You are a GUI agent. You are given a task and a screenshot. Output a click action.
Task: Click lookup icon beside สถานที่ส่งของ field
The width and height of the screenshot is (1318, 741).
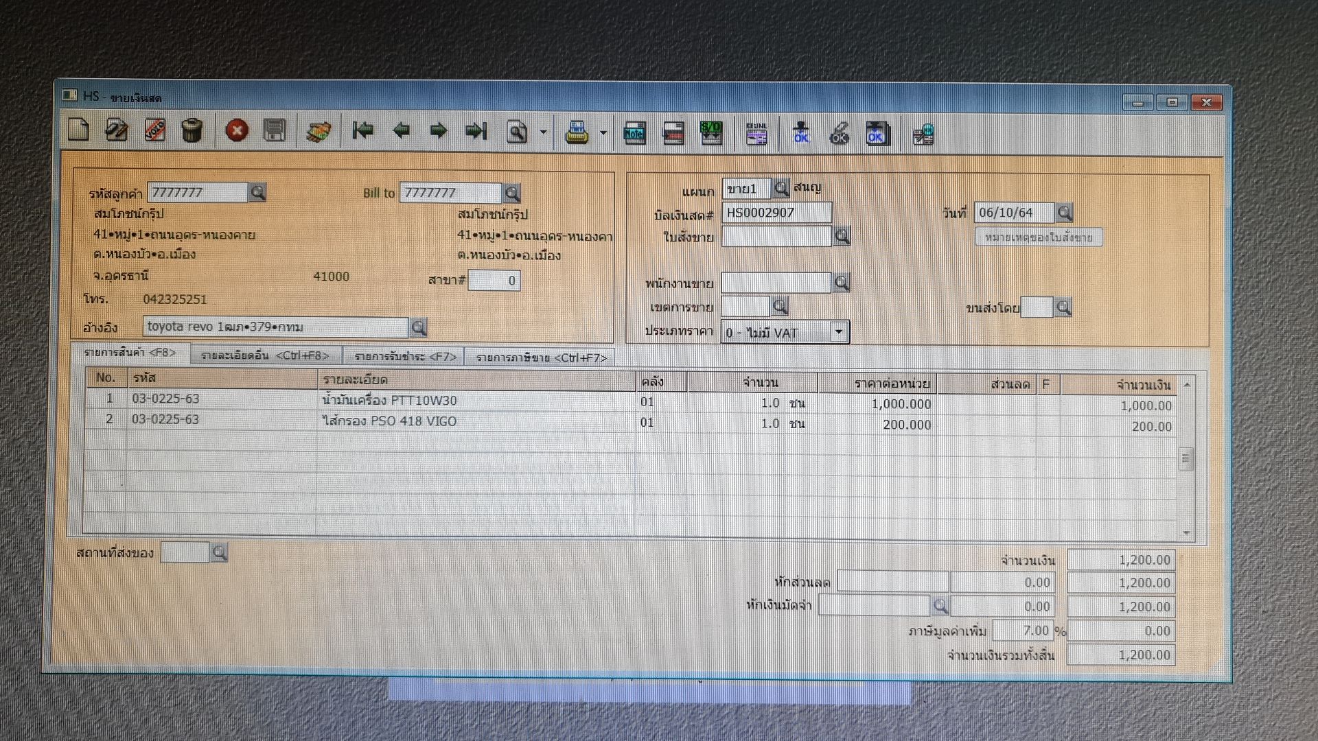[x=219, y=552]
